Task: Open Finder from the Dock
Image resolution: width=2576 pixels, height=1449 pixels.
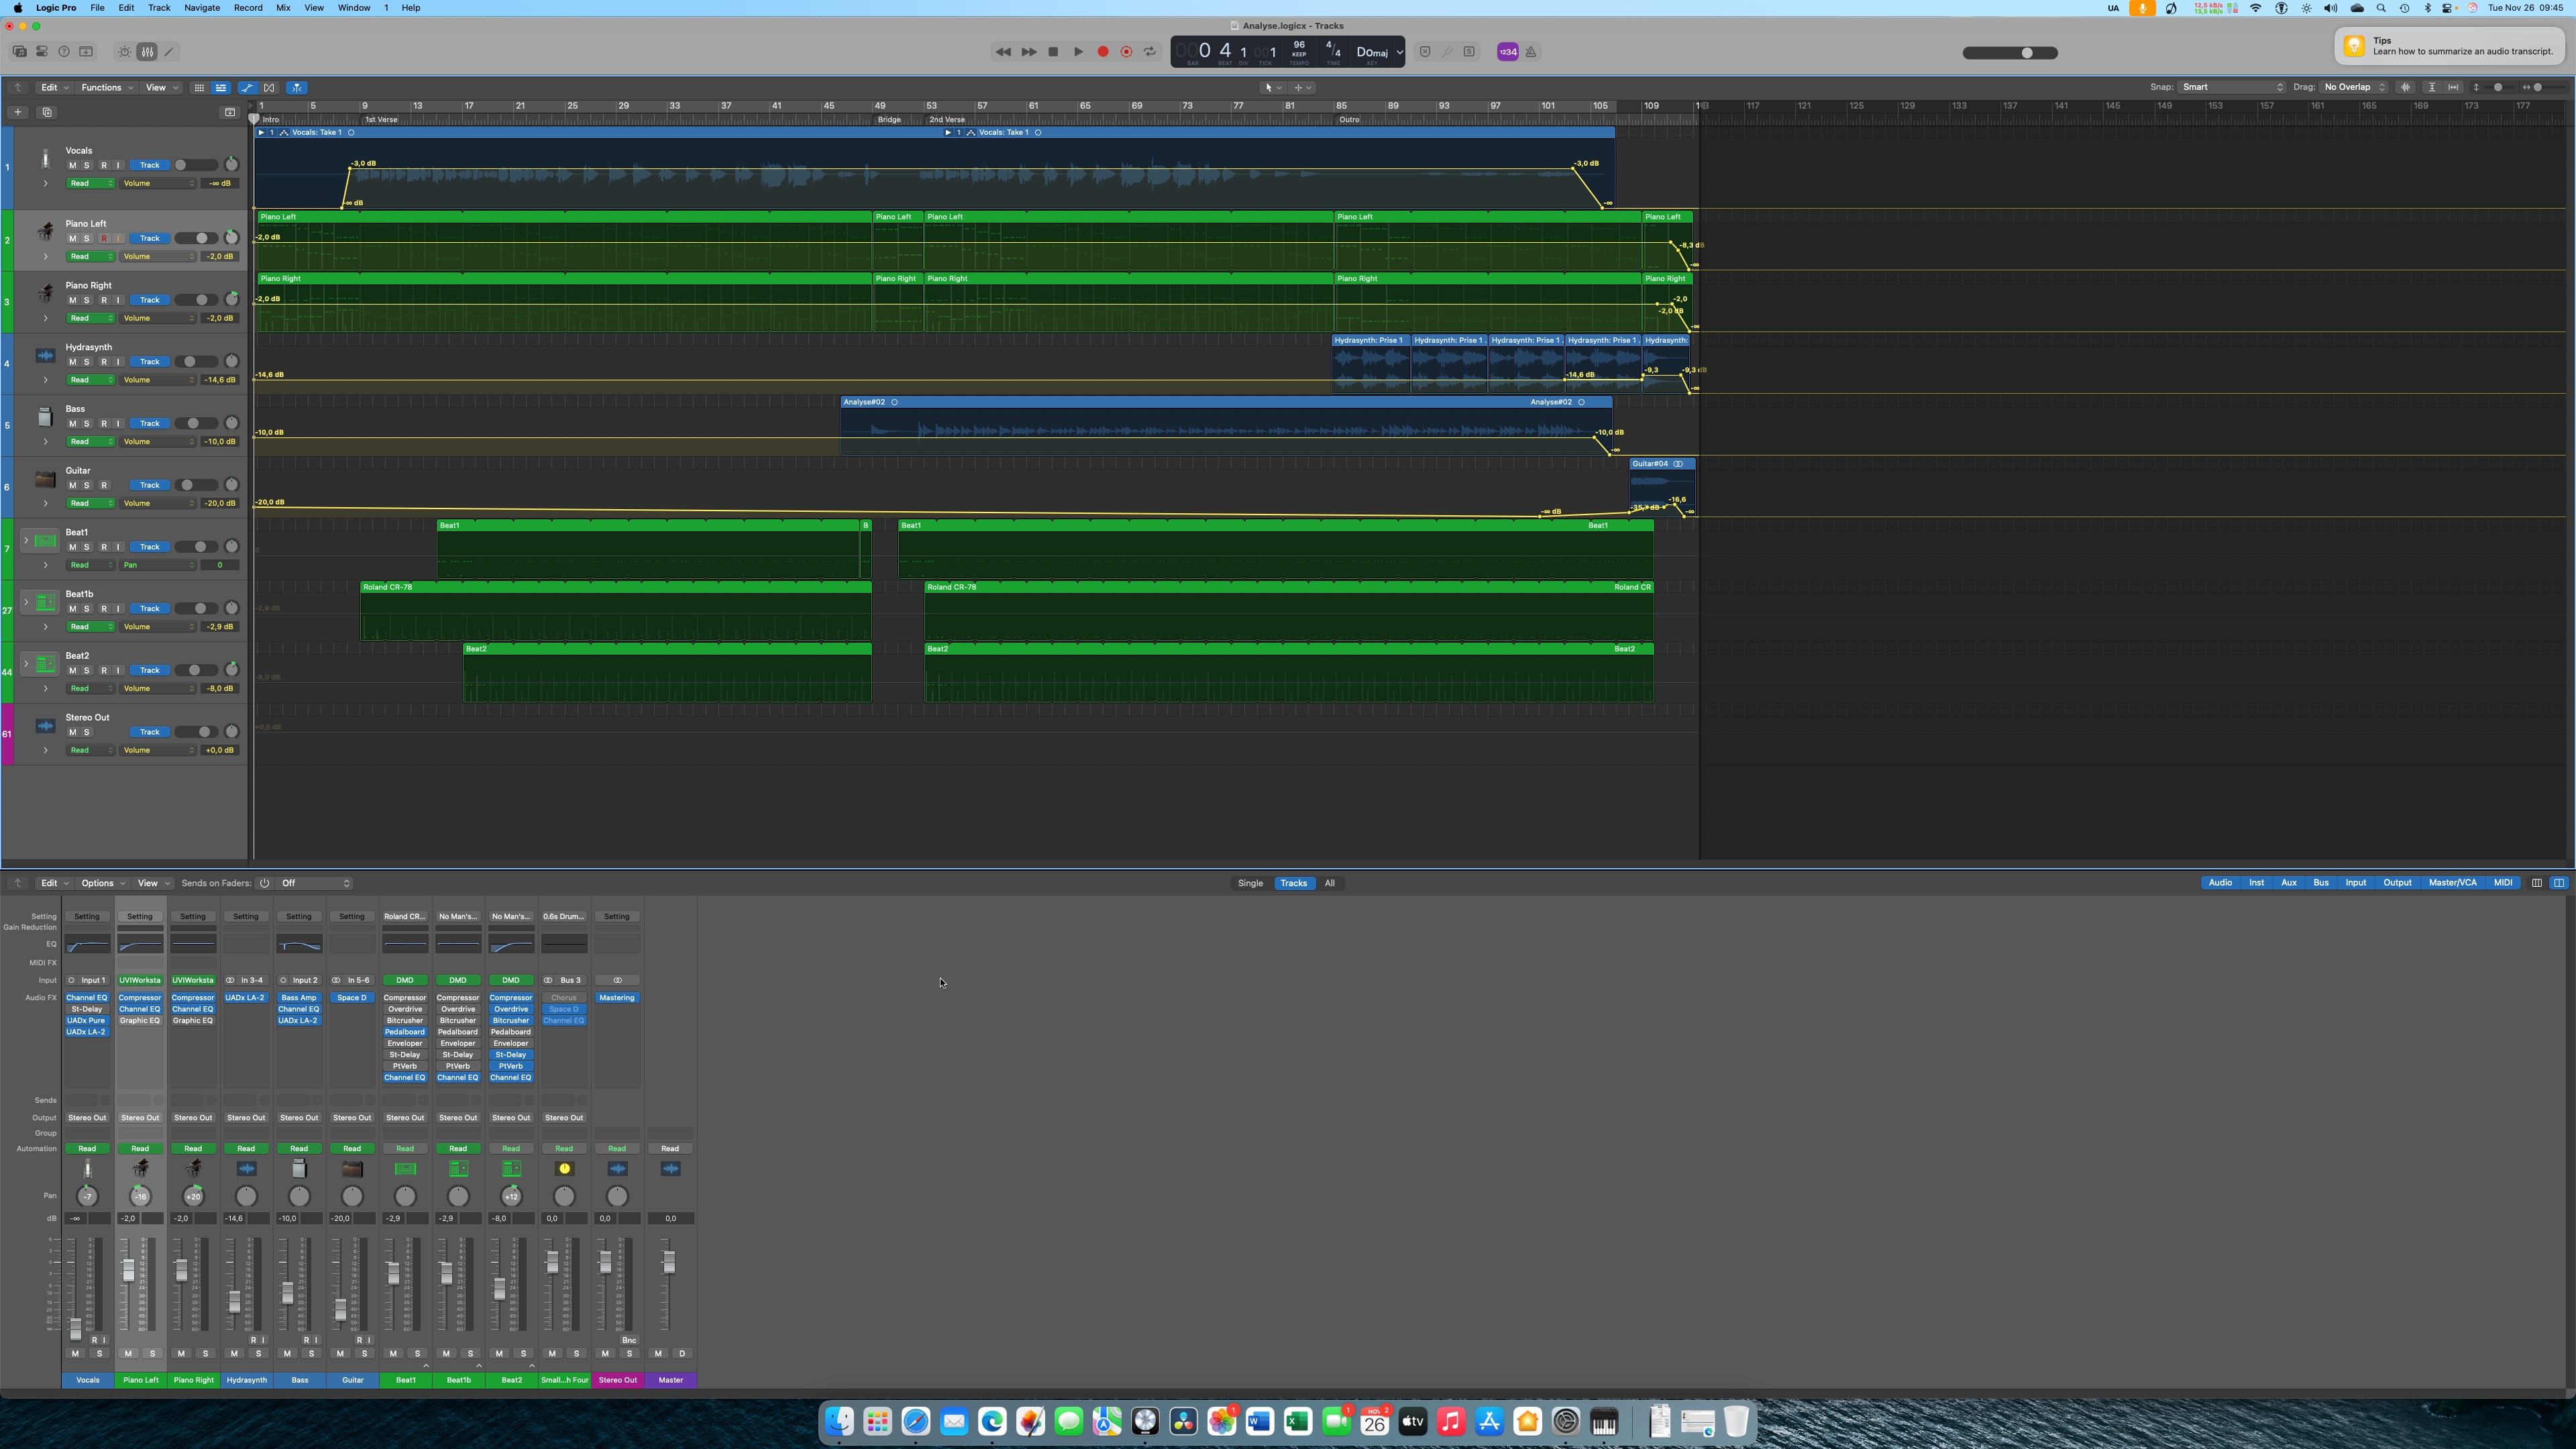Action: (x=840, y=1421)
